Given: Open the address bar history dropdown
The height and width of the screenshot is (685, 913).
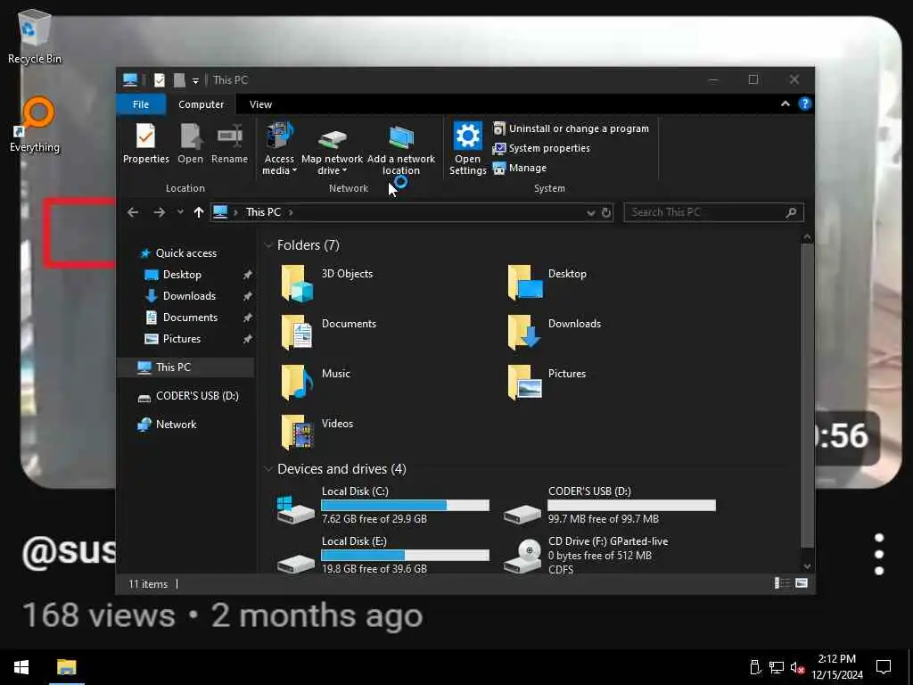Looking at the screenshot, I should tap(590, 212).
